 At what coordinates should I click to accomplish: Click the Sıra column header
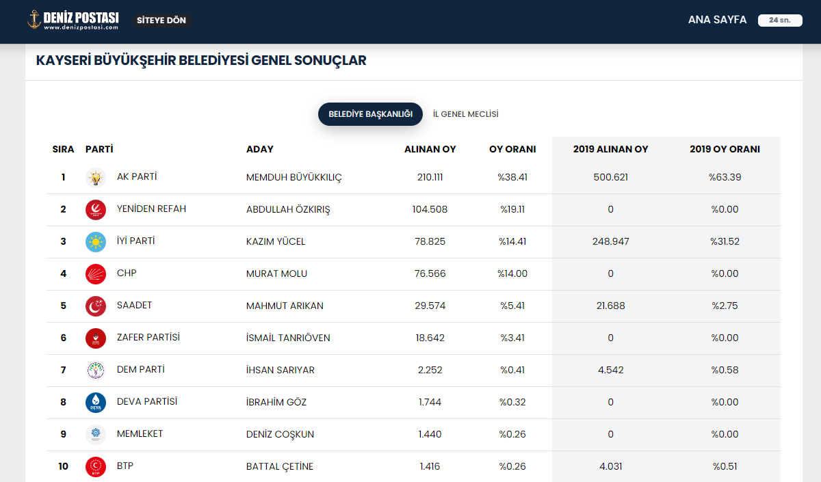pyautogui.click(x=63, y=149)
